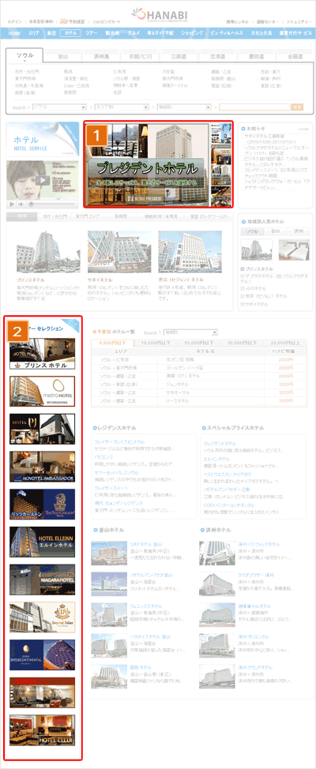
Task: Select the 10,000円以下 budget tab
Action: tap(156, 343)
